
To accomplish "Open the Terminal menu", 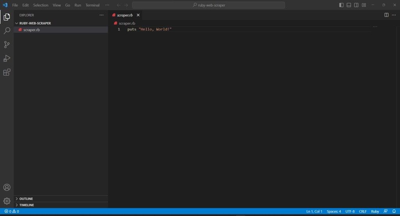I will pos(93,5).
